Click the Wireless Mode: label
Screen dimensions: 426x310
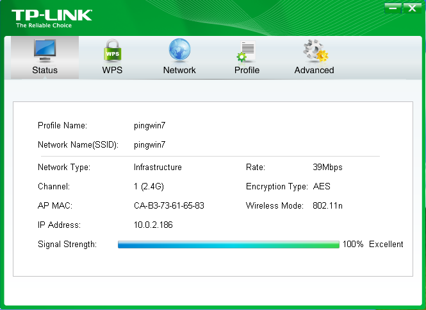click(274, 206)
